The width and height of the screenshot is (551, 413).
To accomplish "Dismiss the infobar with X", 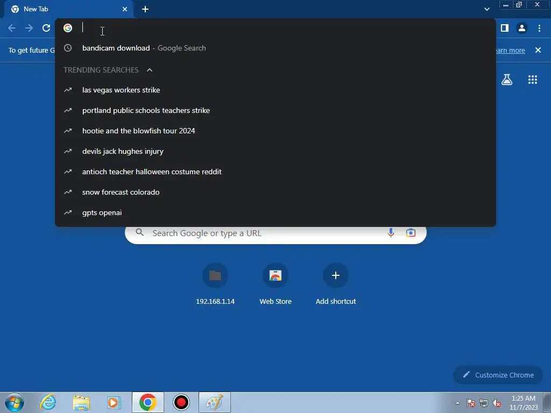I will (x=538, y=50).
